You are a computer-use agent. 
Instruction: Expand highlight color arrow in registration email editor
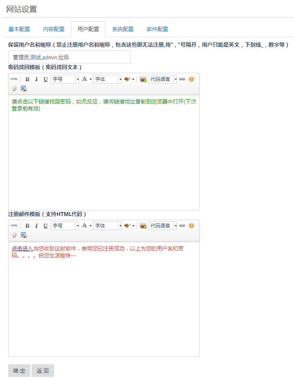[133, 226]
